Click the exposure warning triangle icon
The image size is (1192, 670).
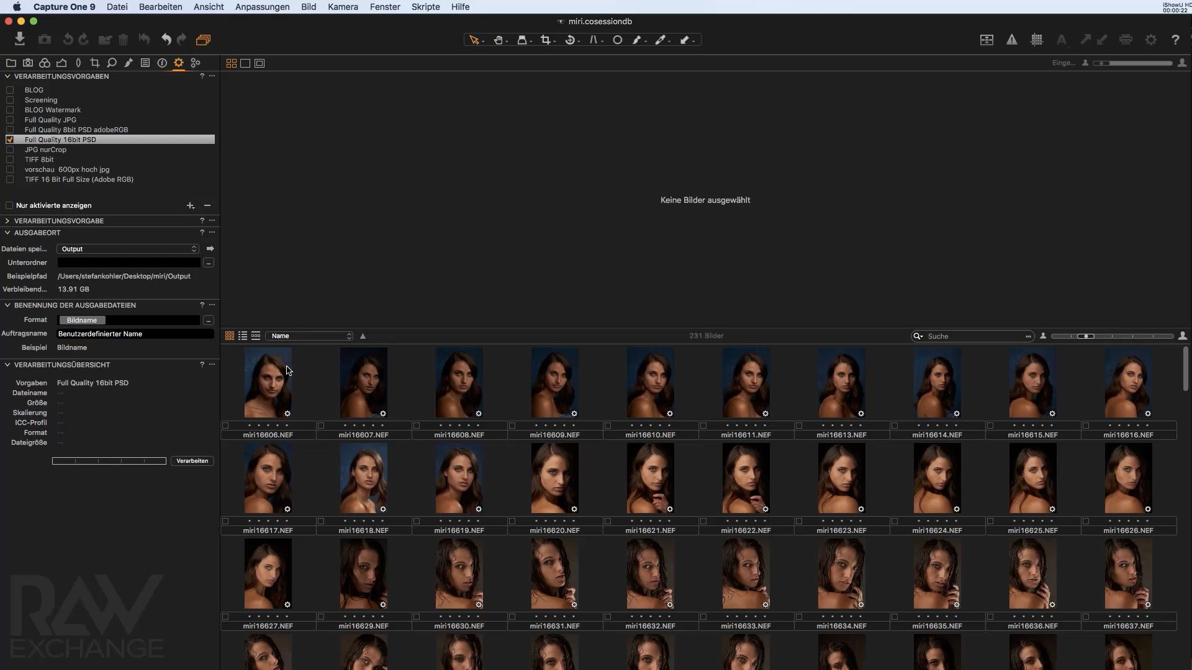click(x=1012, y=40)
